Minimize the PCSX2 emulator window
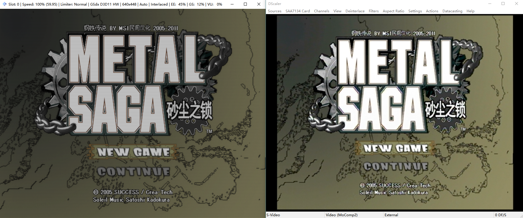The width and height of the screenshot is (523, 218). (232, 4)
